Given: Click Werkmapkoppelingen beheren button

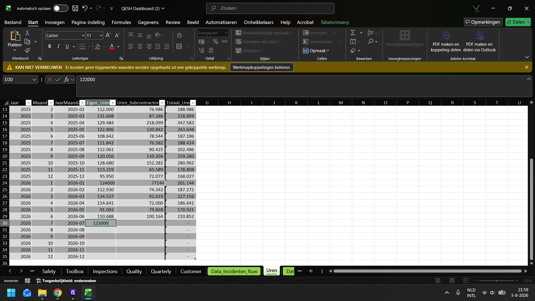Looking at the screenshot, I should pos(261,67).
